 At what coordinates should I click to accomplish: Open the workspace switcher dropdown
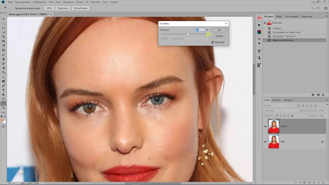click(x=319, y=8)
